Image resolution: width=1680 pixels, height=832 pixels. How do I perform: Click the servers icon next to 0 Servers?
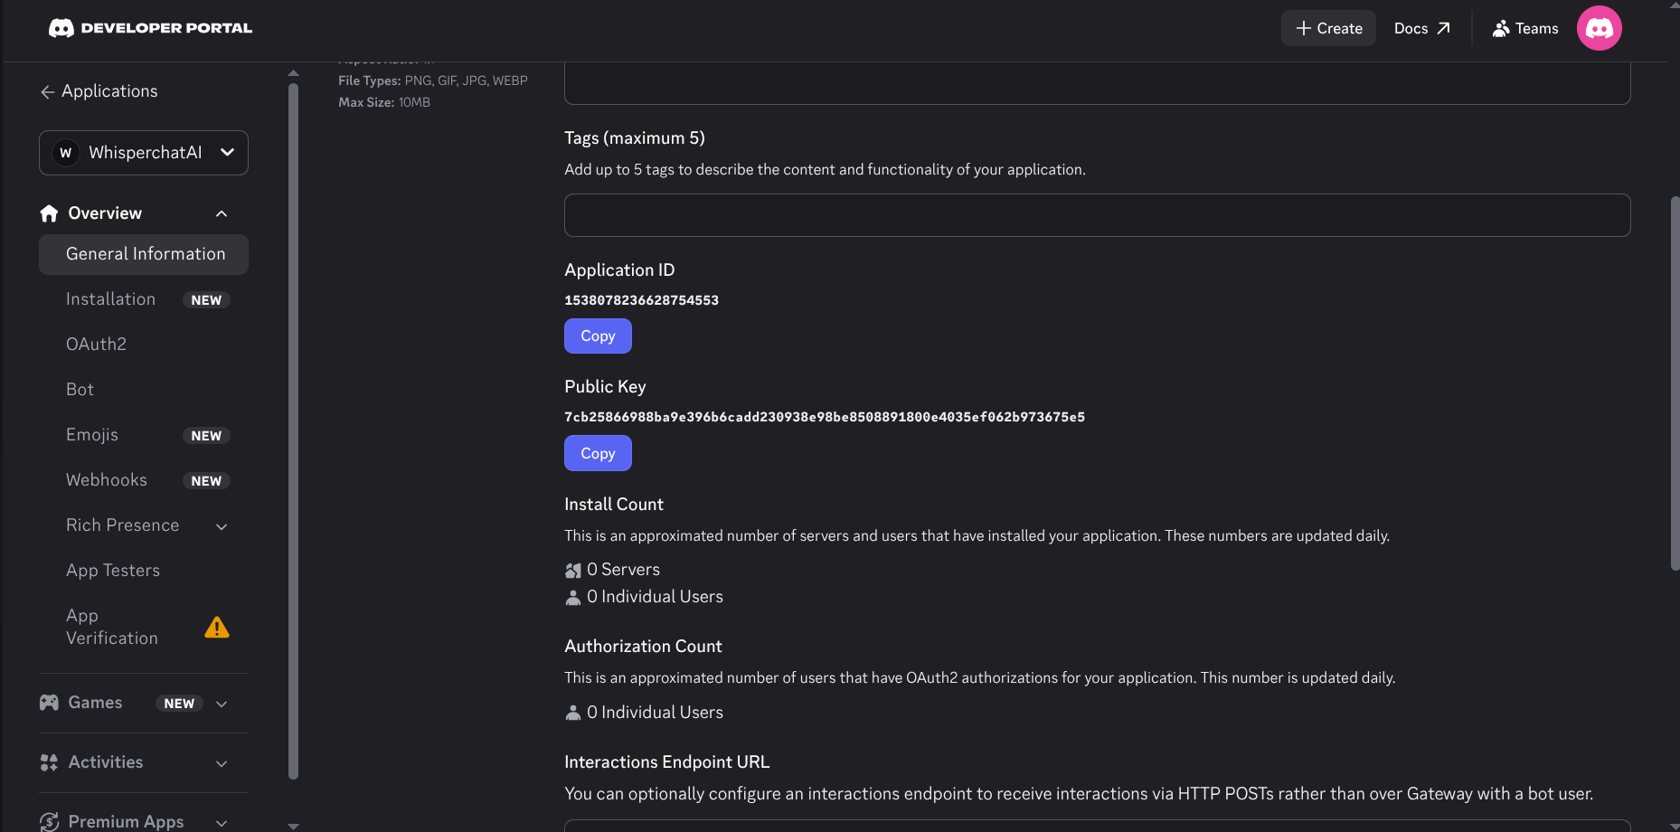573,570
